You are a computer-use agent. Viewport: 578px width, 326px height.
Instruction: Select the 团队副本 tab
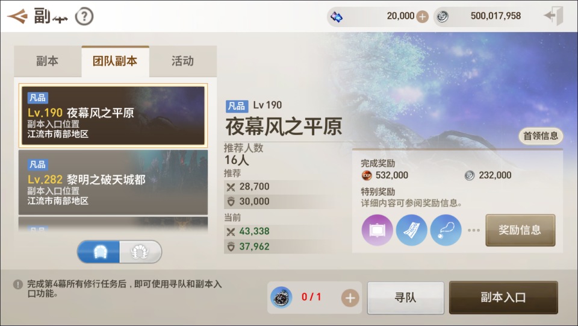pos(116,61)
